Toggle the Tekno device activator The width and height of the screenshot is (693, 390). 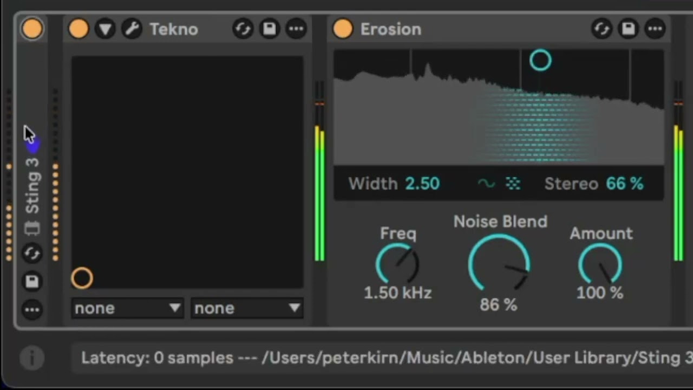click(x=79, y=29)
